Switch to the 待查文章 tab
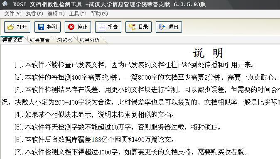Screen dimensions: 280x159 click(x=12, y=40)
